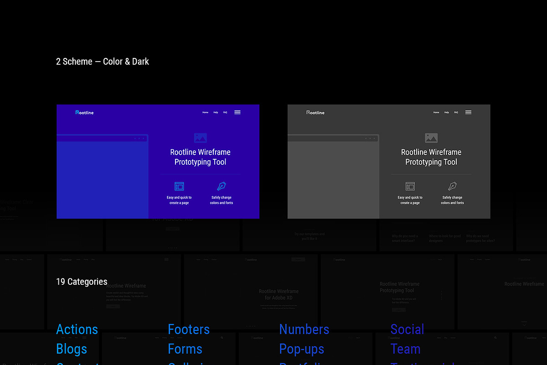Click the page layout icon in blue mockup

point(179,186)
